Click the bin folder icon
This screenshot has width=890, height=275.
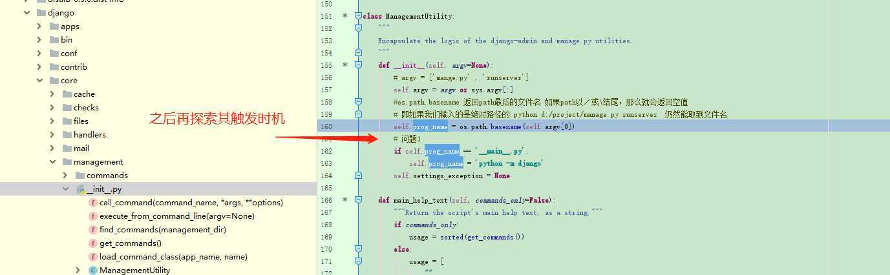(54, 39)
